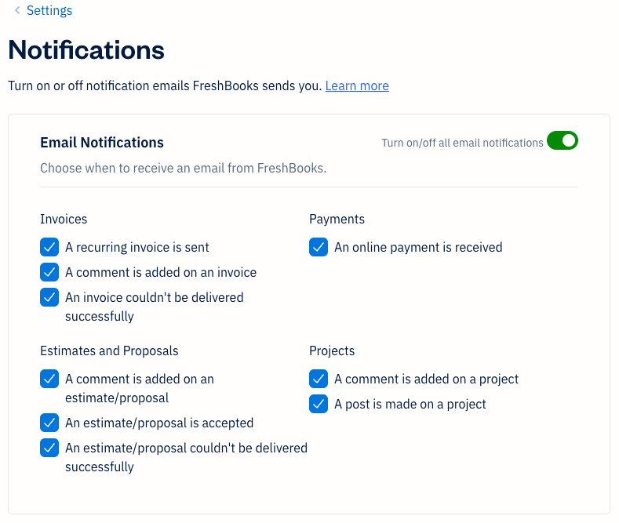Viewport: 619px width, 523px height.
Task: Disable invoice couldn't be delivered checkbox
Action: tap(49, 297)
